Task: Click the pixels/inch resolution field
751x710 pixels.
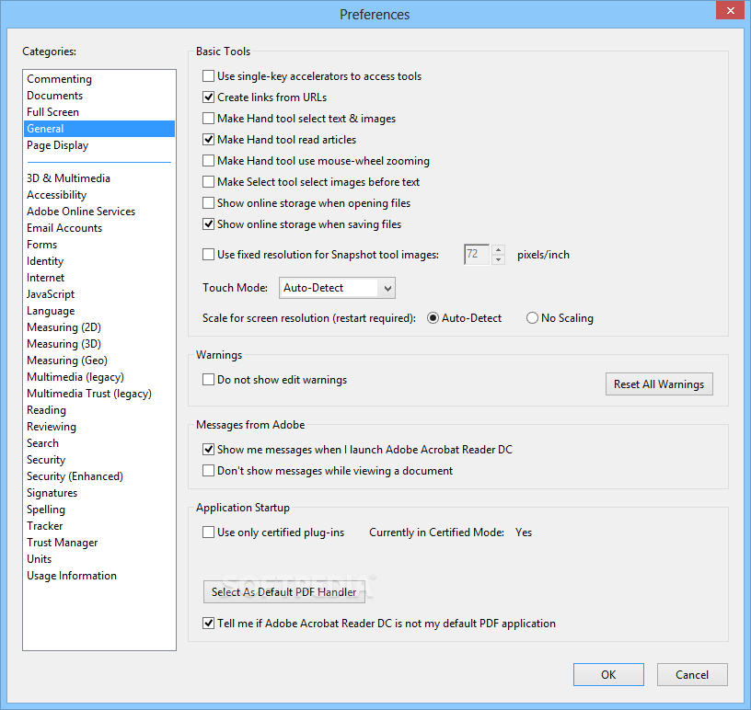Action: 477,254
